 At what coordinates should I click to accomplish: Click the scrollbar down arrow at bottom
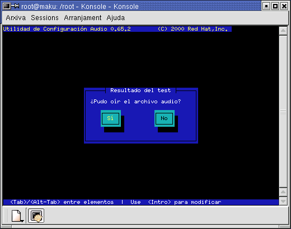click(x=283, y=201)
